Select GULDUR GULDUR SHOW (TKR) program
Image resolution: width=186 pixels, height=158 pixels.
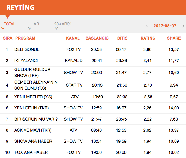(32, 73)
